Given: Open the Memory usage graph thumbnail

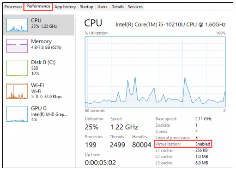Looking at the screenshot, I should [17, 46].
